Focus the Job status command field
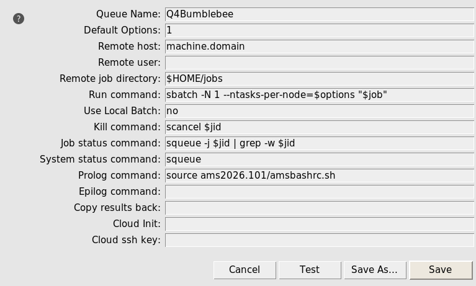Screen dimensions: 476x286 click(319, 143)
